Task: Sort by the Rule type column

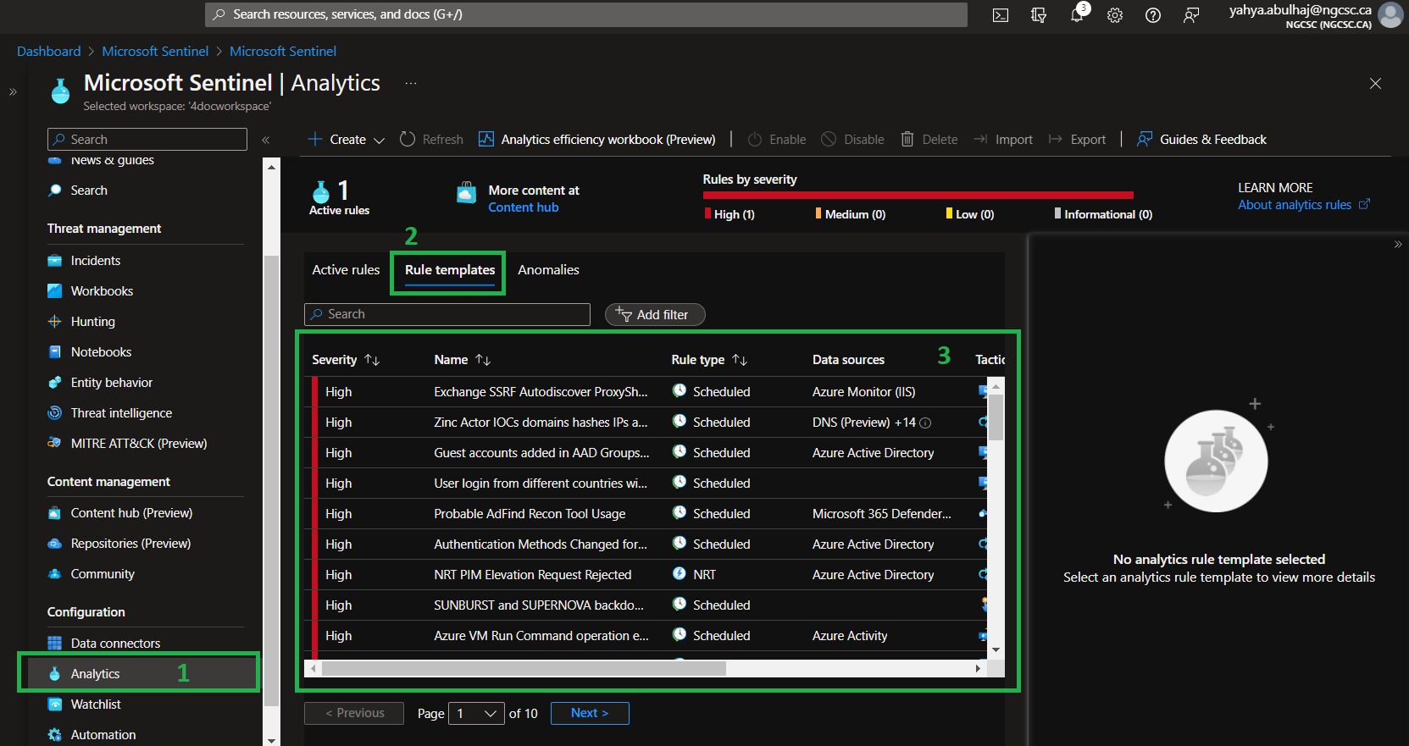Action: (709, 360)
